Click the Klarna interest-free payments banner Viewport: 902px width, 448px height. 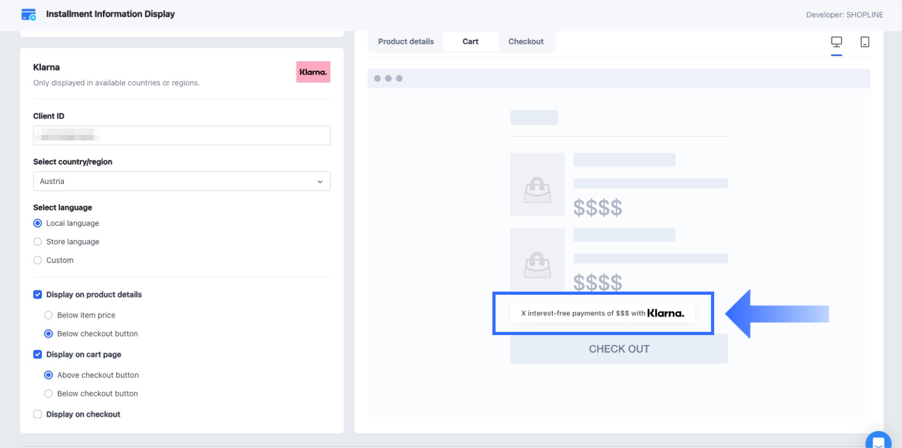point(602,313)
